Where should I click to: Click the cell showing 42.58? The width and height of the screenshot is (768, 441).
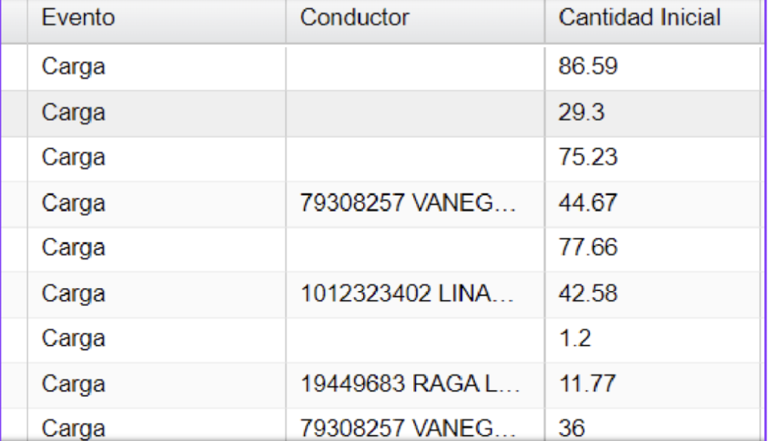[x=652, y=295]
